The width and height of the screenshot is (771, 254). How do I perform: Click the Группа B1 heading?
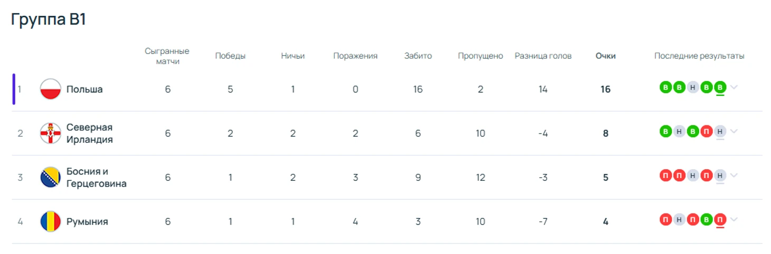tap(48, 19)
